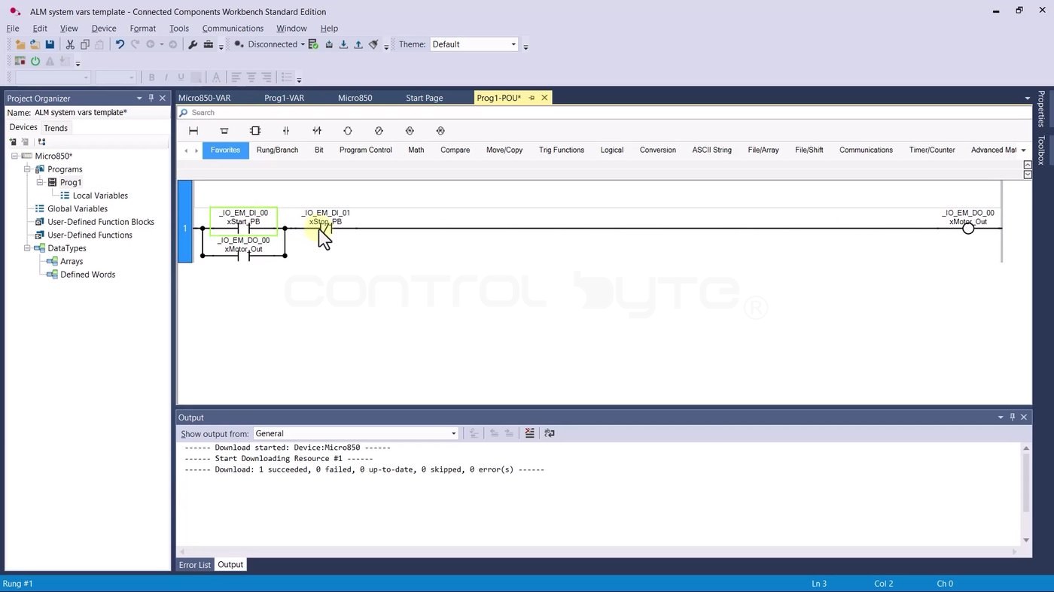This screenshot has width=1054, height=592.
Task: Click the Copy icon in toolbar
Action: [x=85, y=44]
